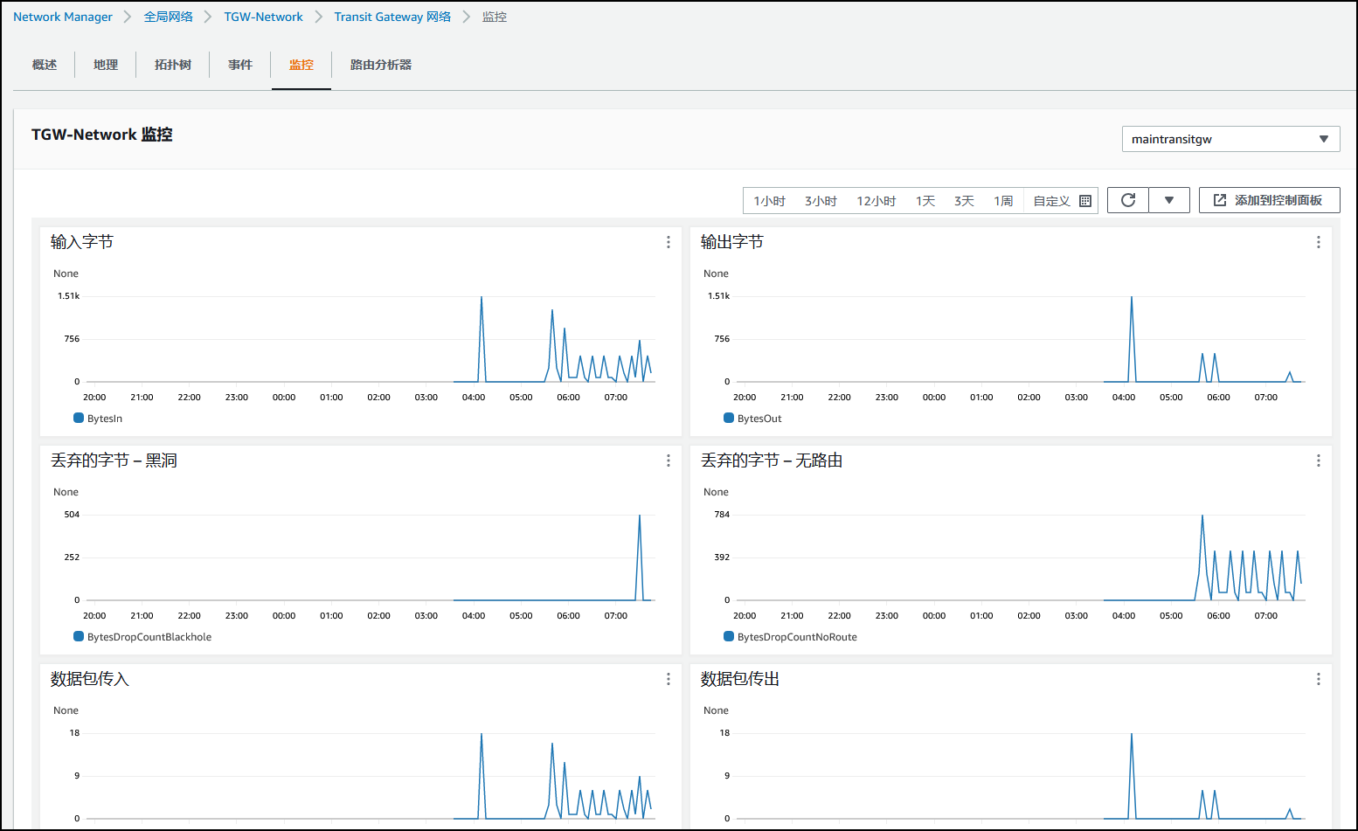
Task: Open the custom time range calendar icon
Action: (x=1085, y=201)
